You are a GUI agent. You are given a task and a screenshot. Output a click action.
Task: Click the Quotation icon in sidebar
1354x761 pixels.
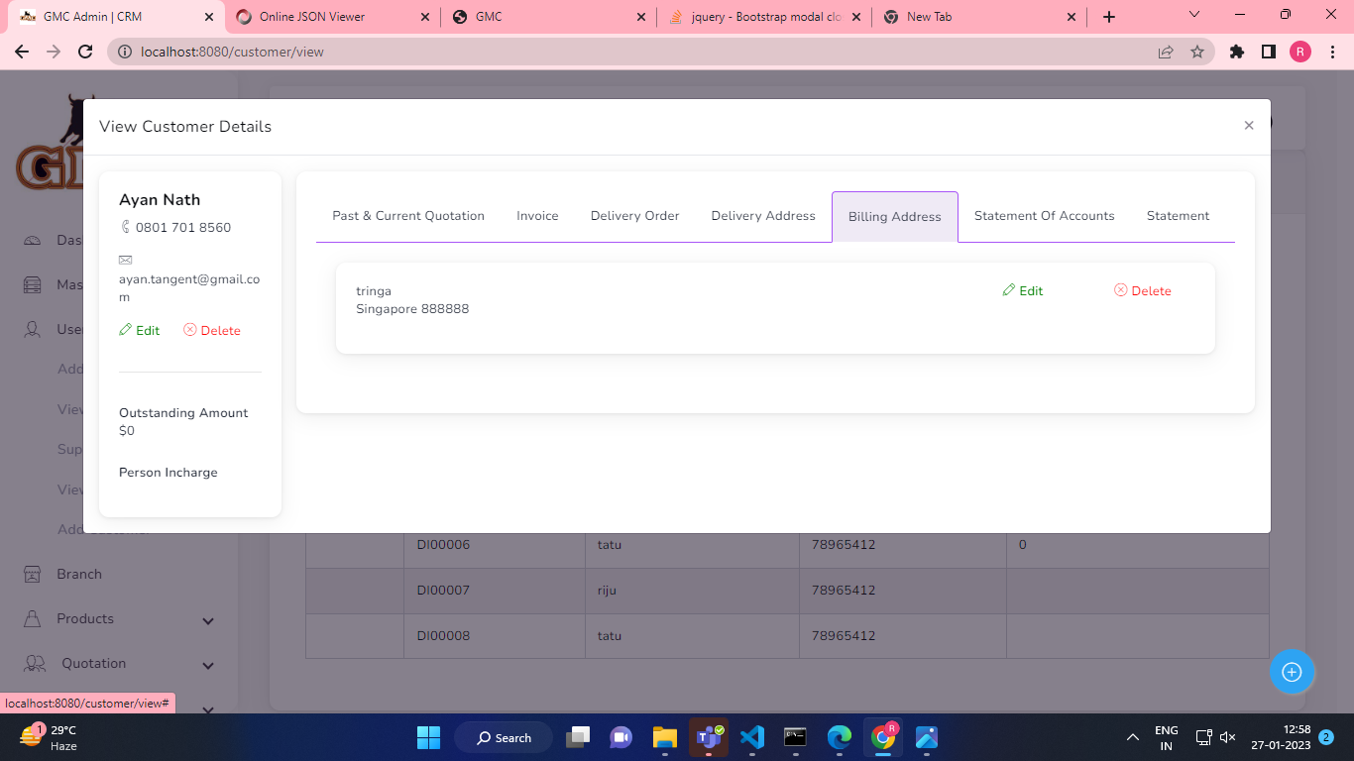click(36, 664)
